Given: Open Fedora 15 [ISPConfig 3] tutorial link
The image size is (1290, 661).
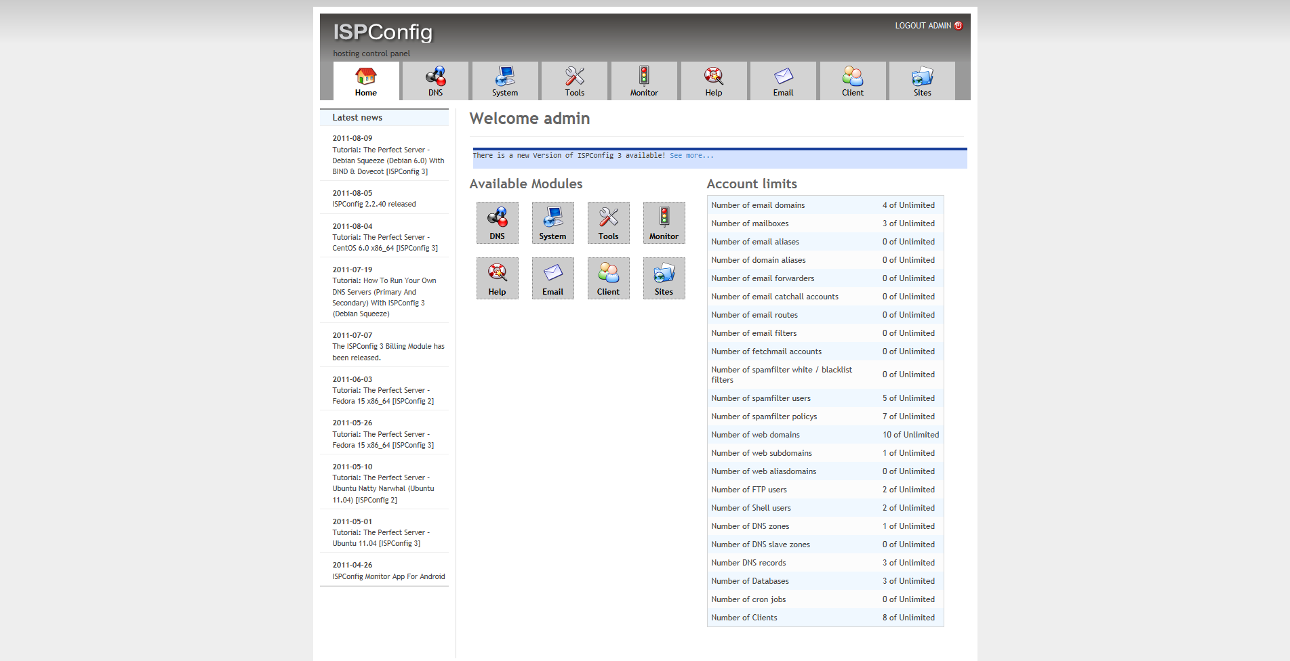Looking at the screenshot, I should [x=383, y=440].
